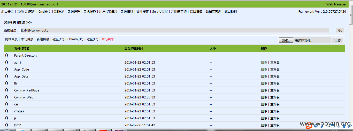The width and height of the screenshot is (353, 131).
Task: Open 系统信息 in the top menu
Action: tap(127, 12)
